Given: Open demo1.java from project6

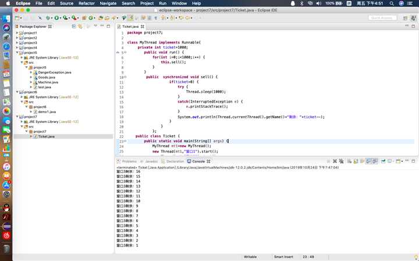Looking at the screenshot, I should (47, 111).
